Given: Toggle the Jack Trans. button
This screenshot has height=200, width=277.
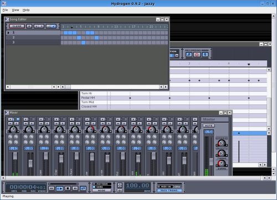Looking at the screenshot, I should point(170,191).
